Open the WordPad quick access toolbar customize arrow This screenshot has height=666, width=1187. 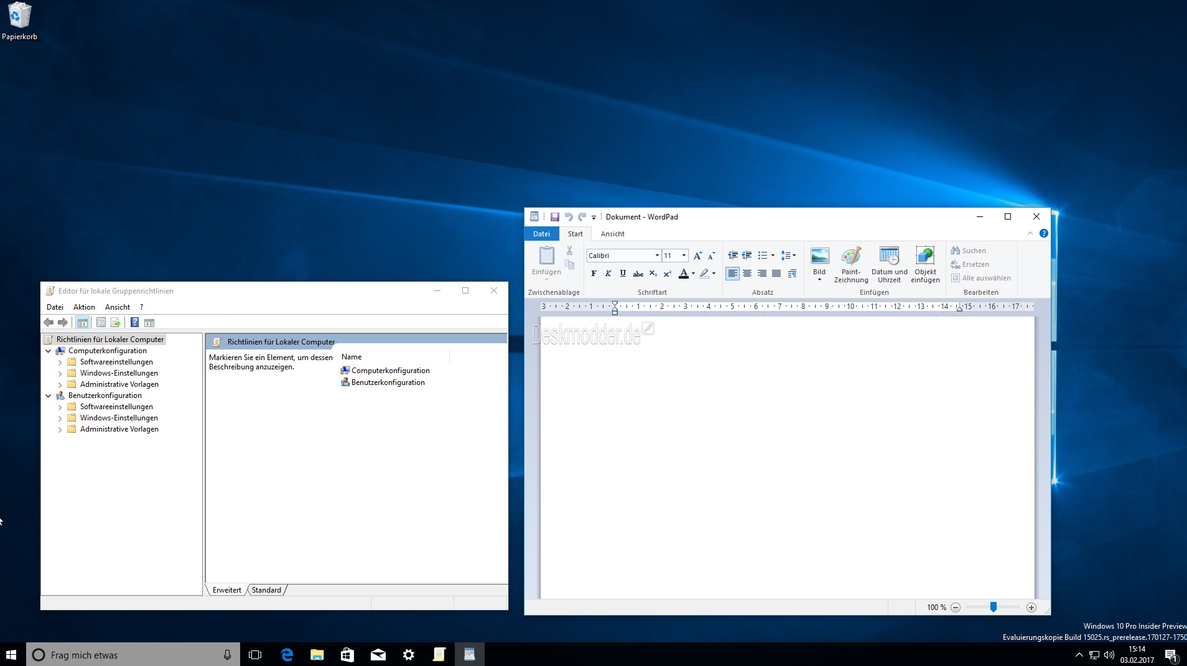(x=593, y=218)
